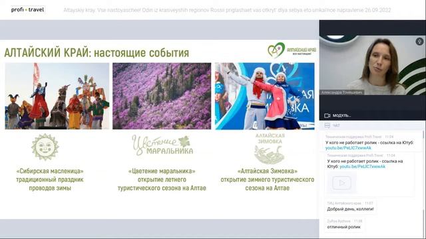
Task: Click the profi.travel logo
Action: click(x=27, y=10)
